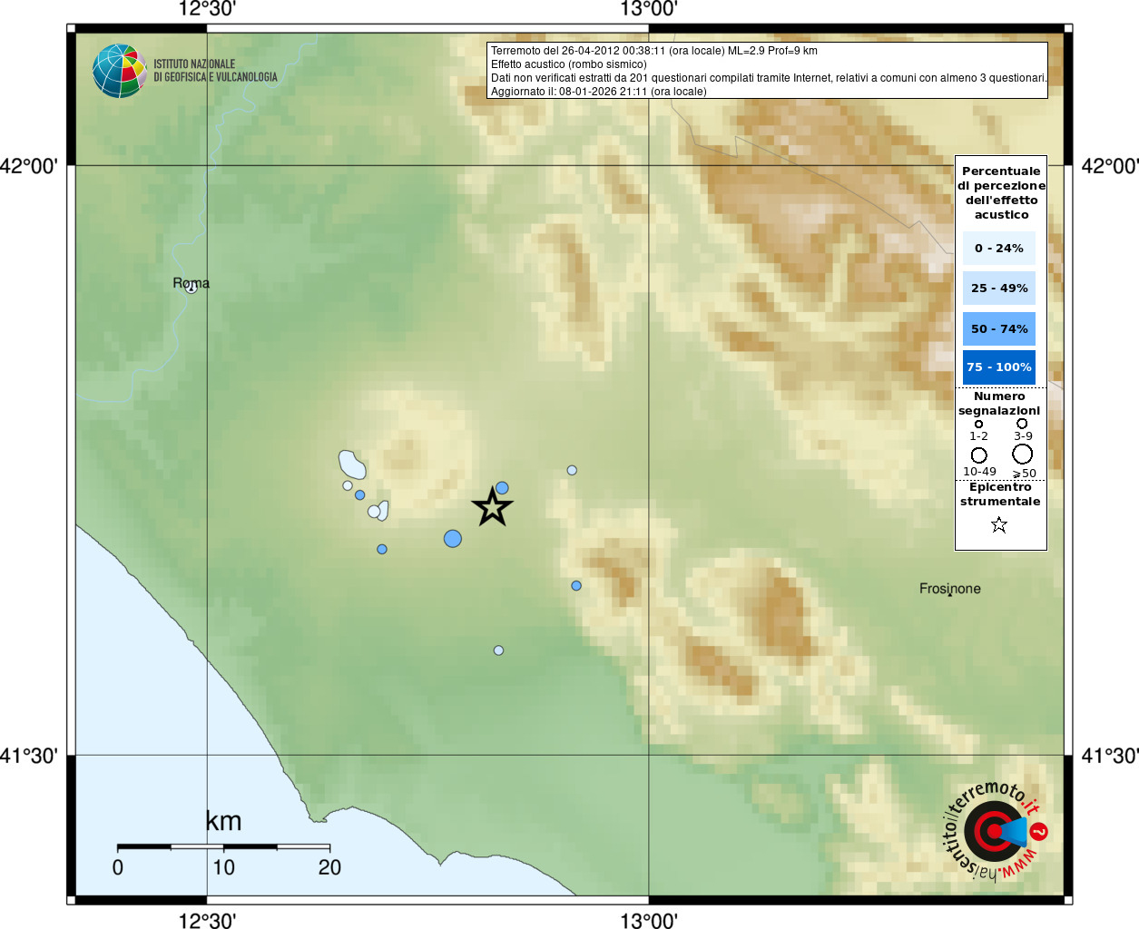
Task: Click the Dati non verificati questionnaire line
Action: tap(769, 78)
